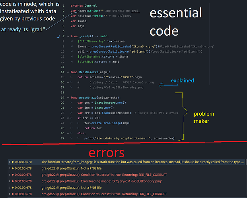247x198 pixels.
Task: Click line number 22 in the gutter
Action: pos(63,113)
